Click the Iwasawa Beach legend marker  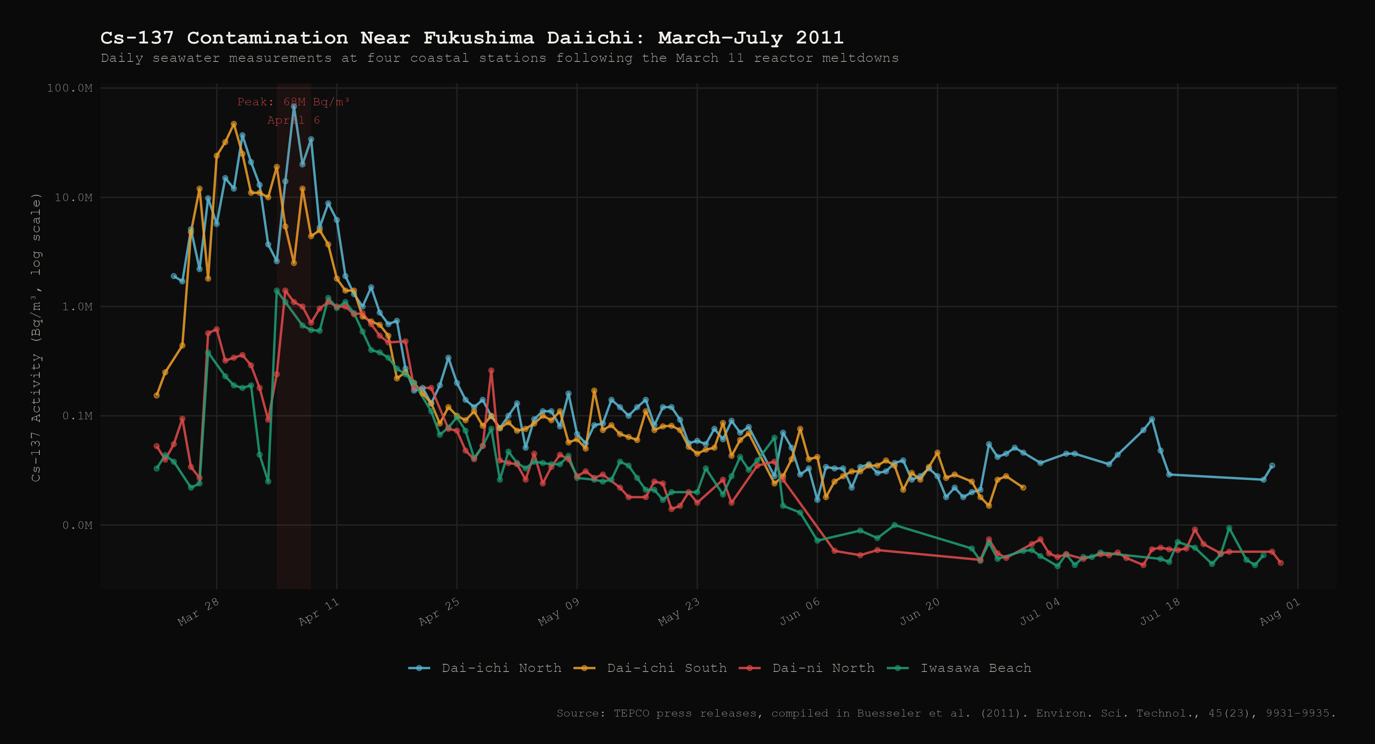898,668
